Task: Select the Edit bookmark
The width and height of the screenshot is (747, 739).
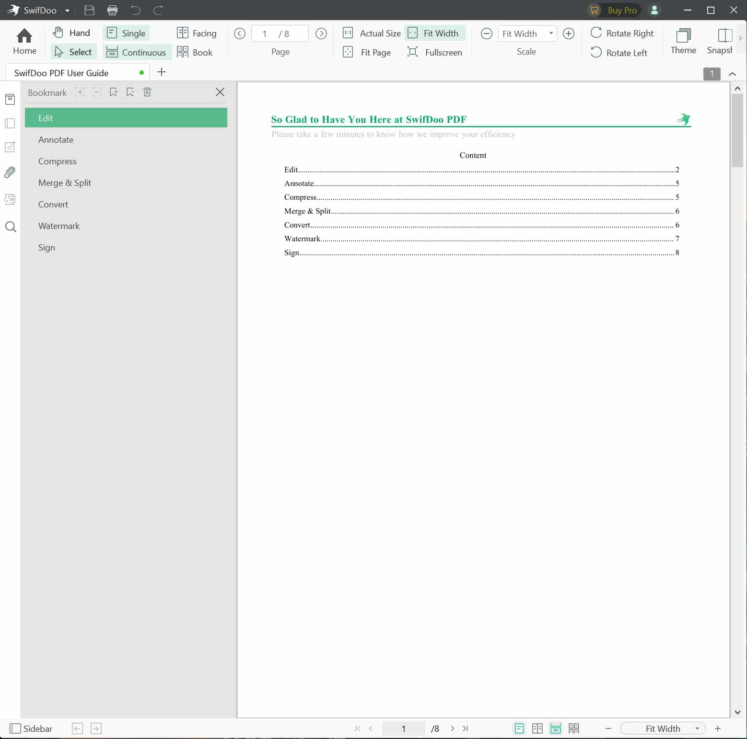Action: pyautogui.click(x=126, y=118)
